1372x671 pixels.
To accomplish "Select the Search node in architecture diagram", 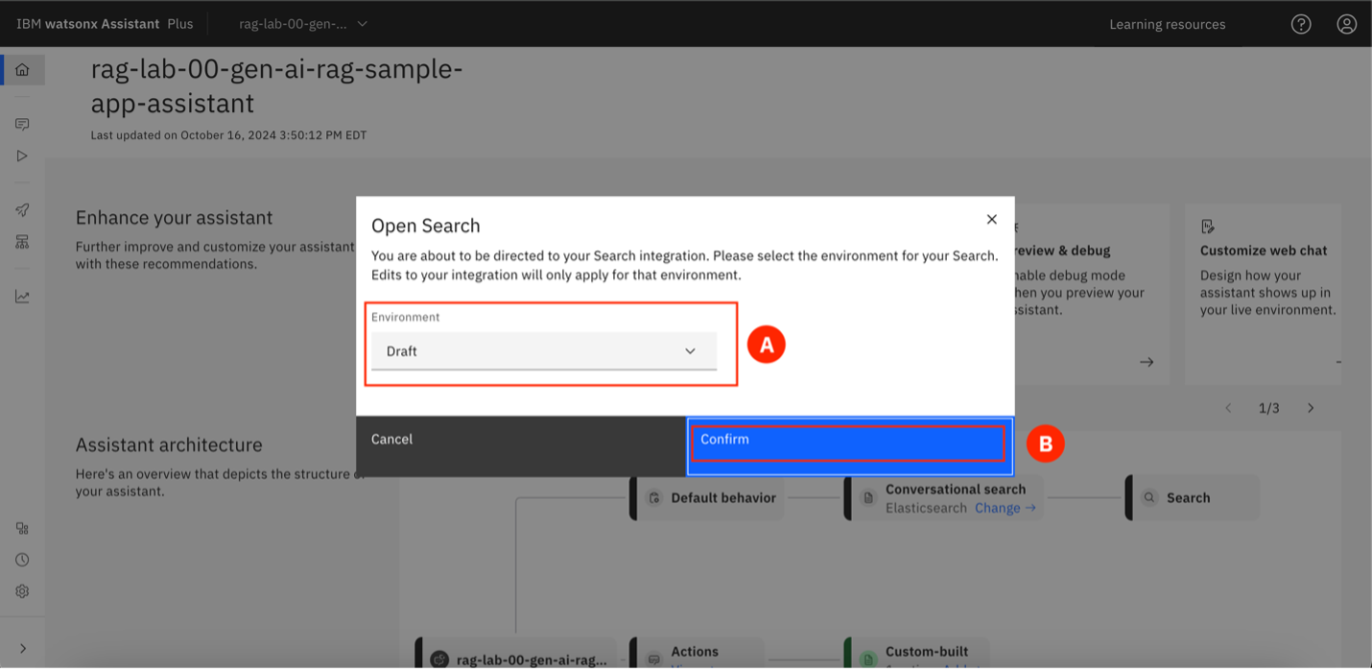I will [x=1190, y=498].
